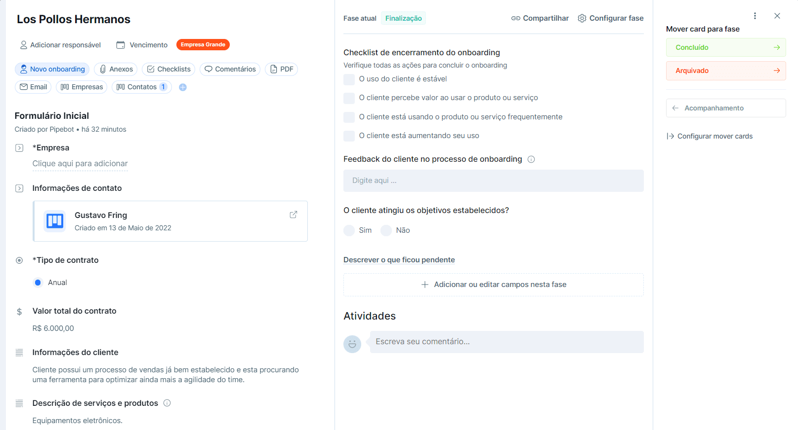This screenshot has width=798, height=430.
Task: Click the Adicionar responsável text
Action: [65, 45]
